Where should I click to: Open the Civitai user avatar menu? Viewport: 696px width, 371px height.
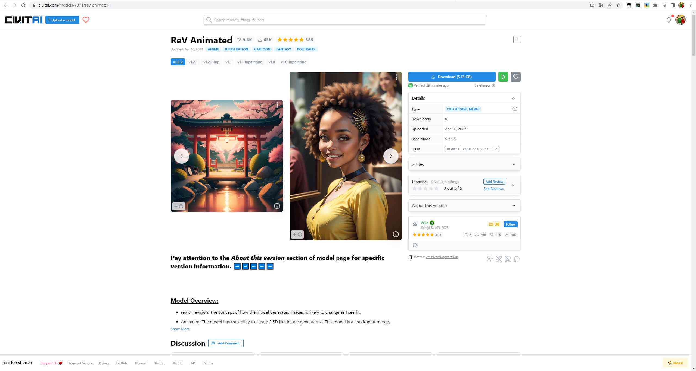[681, 20]
